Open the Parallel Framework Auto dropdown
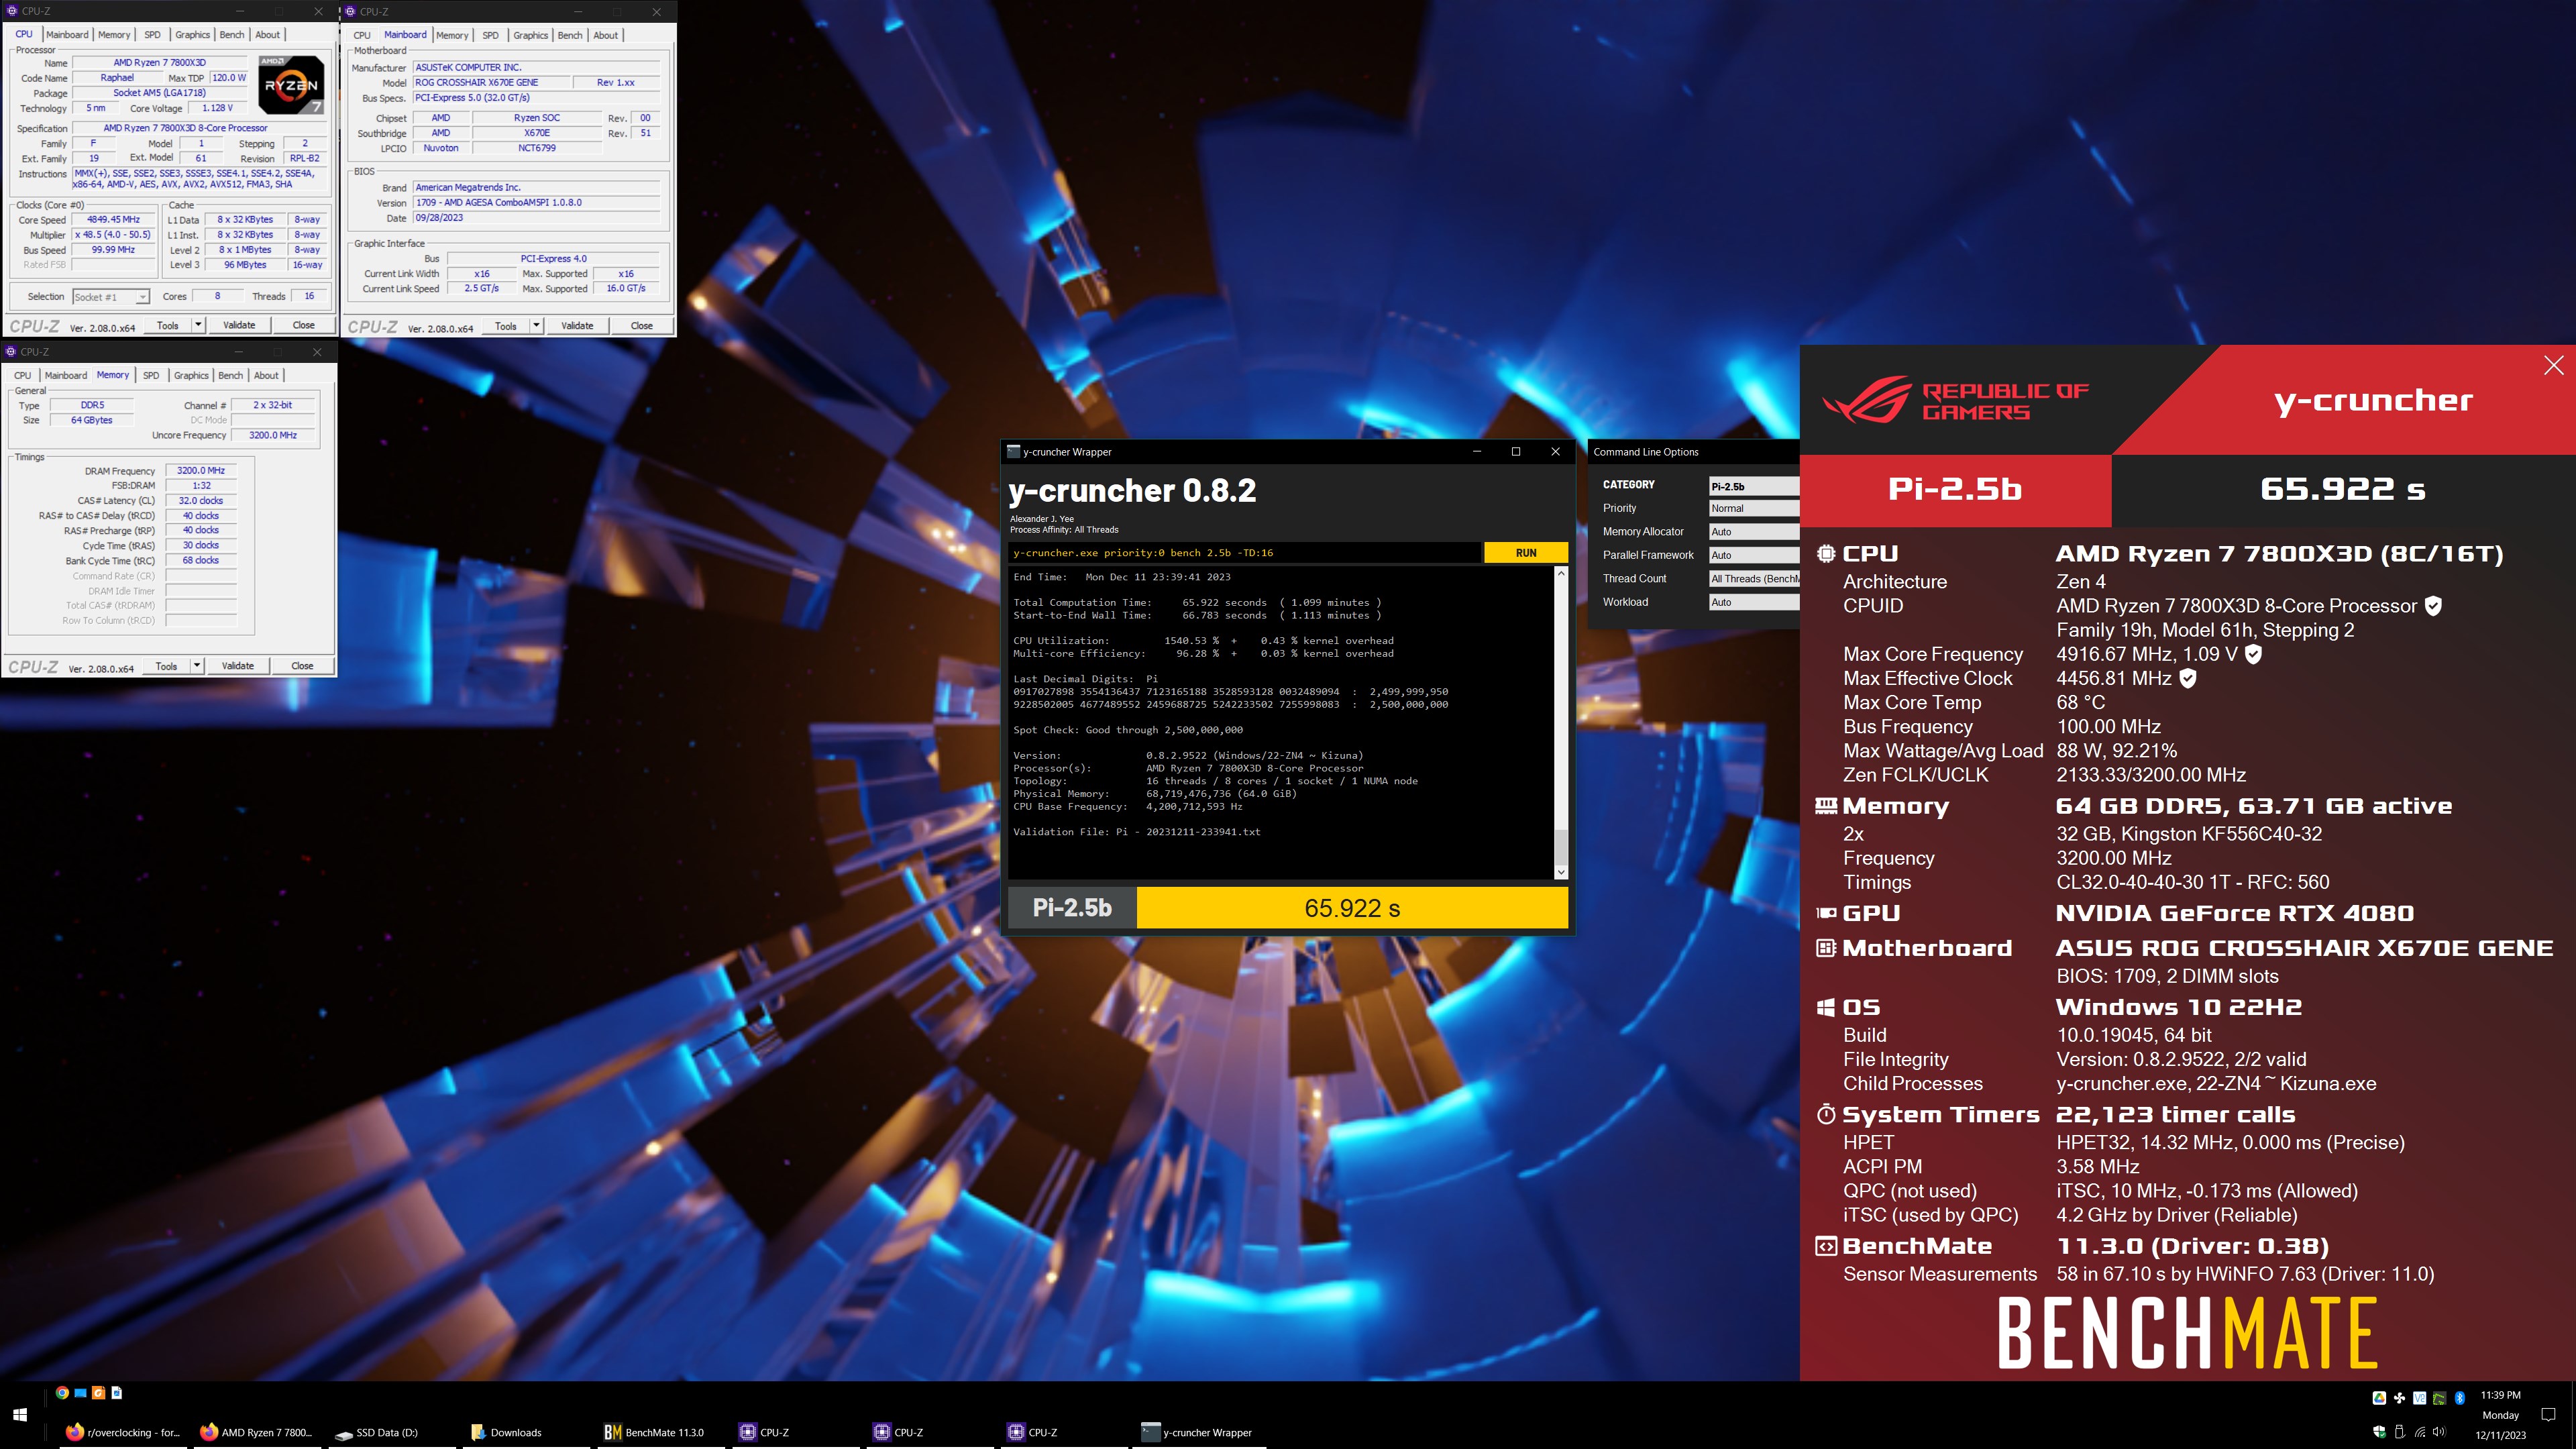Image resolution: width=2576 pixels, height=1449 pixels. [x=1753, y=555]
